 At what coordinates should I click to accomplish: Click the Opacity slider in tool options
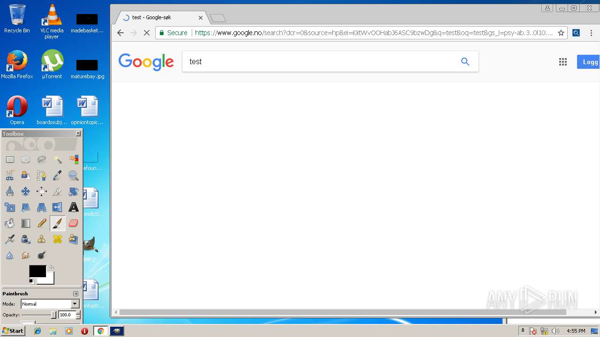coord(38,315)
